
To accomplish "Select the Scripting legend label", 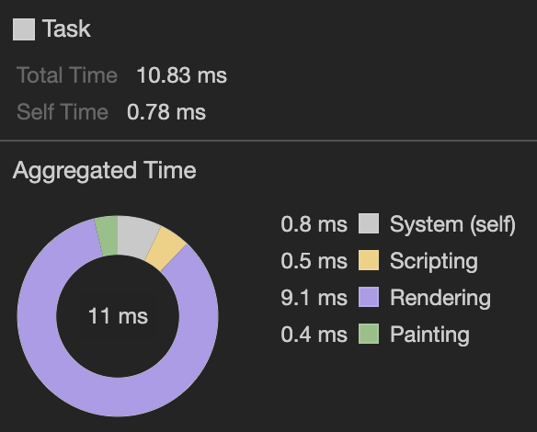I will pos(434,261).
